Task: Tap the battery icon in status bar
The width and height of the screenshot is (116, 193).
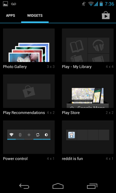Action: tap(101, 4)
